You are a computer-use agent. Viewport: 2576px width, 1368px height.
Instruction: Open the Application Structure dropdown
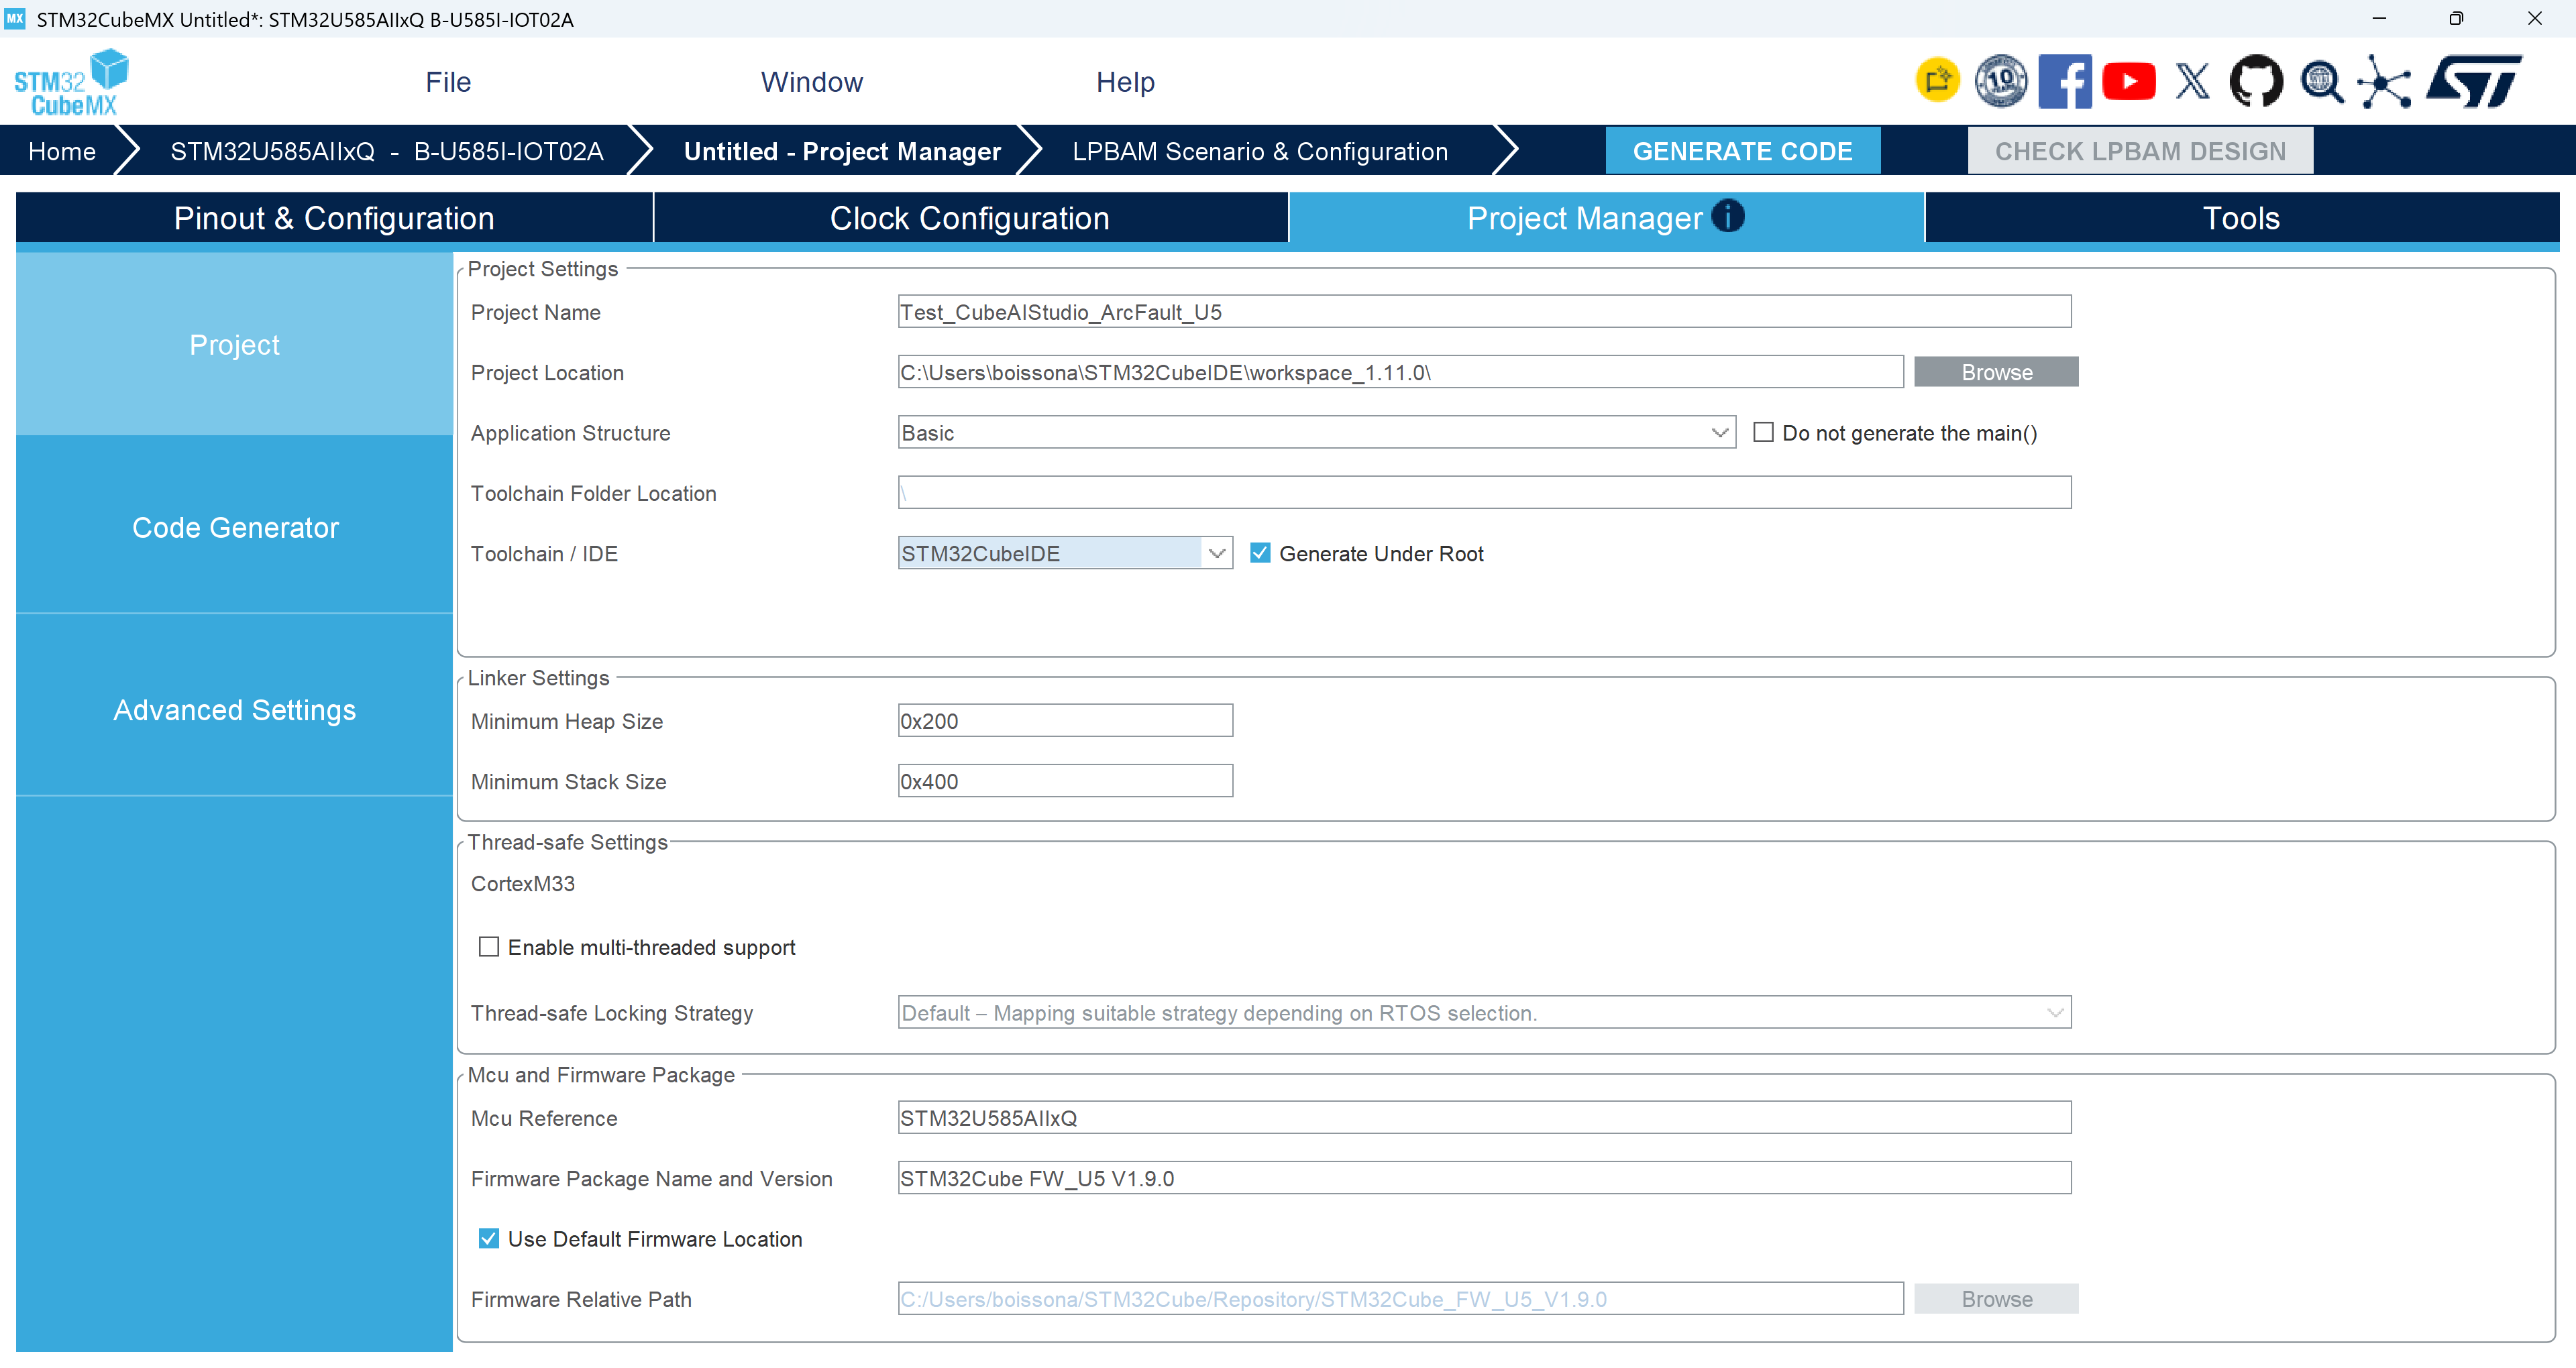(x=1316, y=433)
